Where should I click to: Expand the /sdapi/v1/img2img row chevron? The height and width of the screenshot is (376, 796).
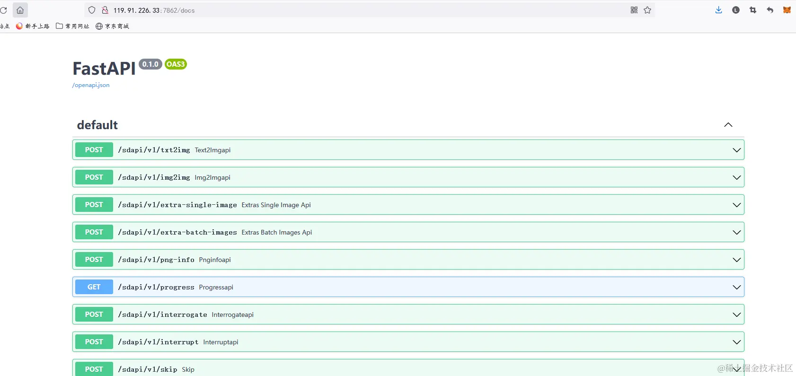click(x=737, y=177)
